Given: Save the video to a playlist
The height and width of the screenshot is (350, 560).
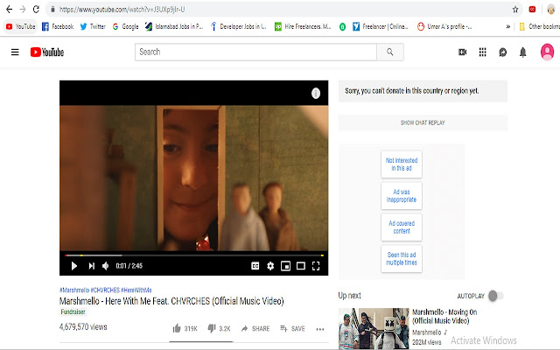Looking at the screenshot, I should click(x=292, y=329).
